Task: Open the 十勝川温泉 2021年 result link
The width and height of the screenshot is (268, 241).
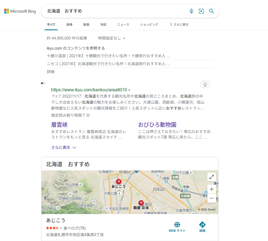Action: (109, 56)
